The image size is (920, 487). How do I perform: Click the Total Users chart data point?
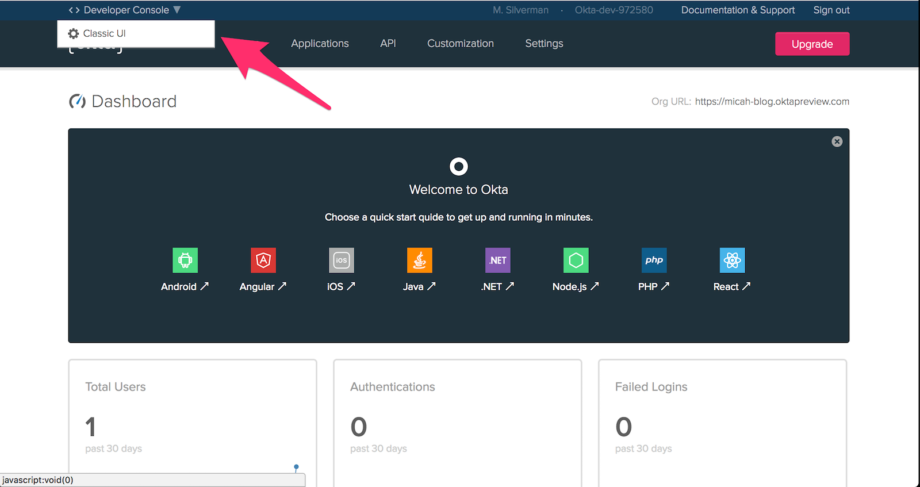tap(296, 467)
